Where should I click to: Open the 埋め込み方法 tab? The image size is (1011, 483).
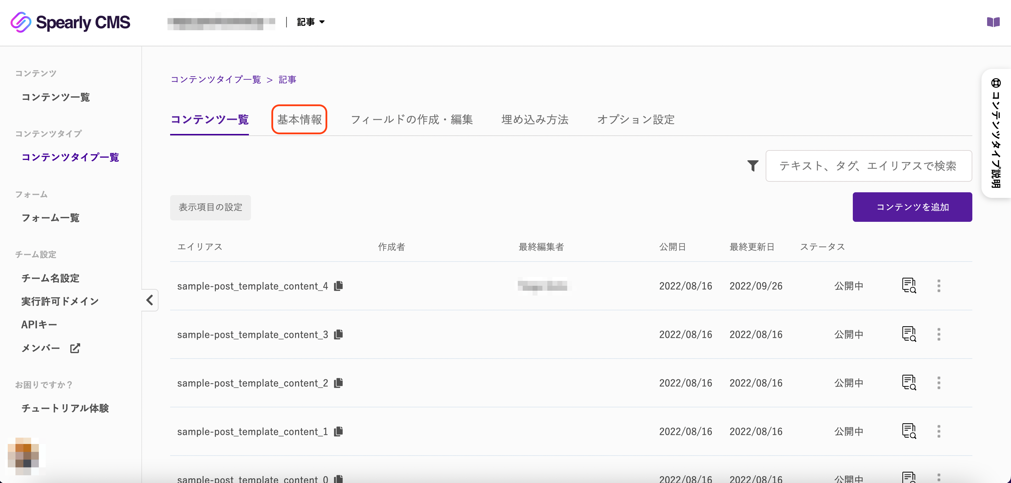[x=535, y=119]
